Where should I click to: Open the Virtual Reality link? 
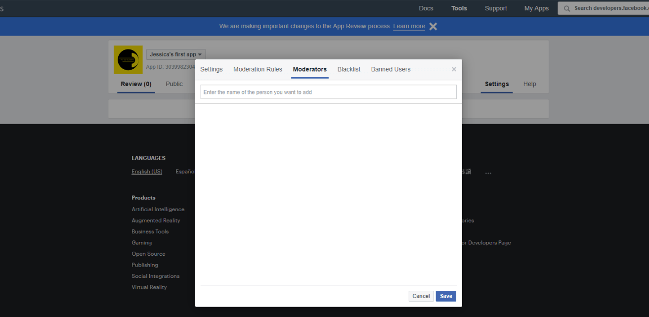149,287
